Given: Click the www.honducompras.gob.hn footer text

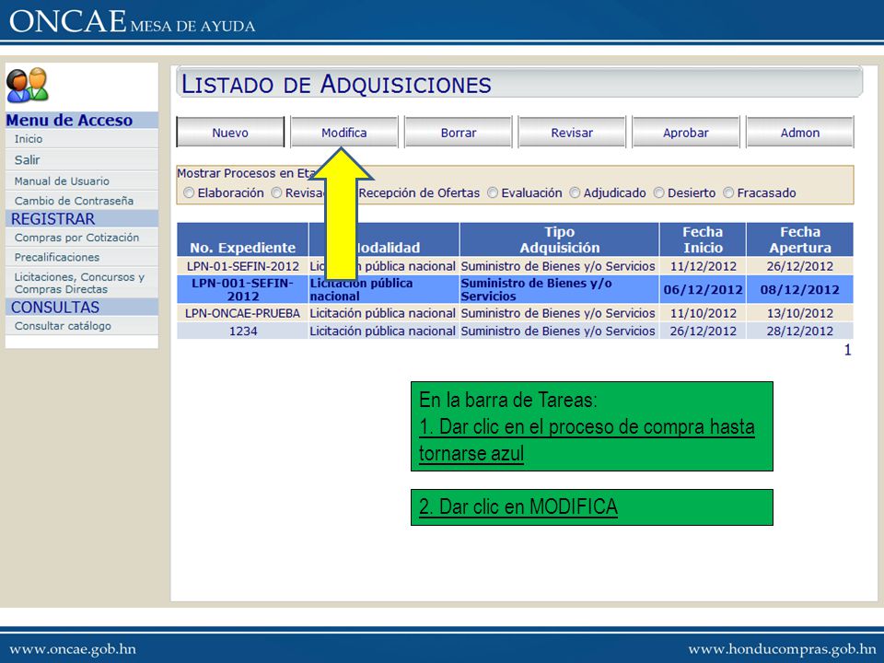Looking at the screenshot, I should [x=782, y=649].
